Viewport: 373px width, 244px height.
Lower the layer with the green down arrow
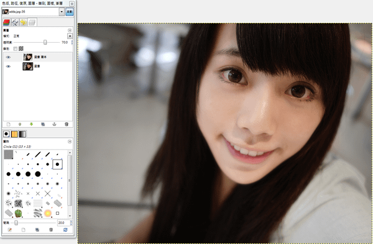31,124
